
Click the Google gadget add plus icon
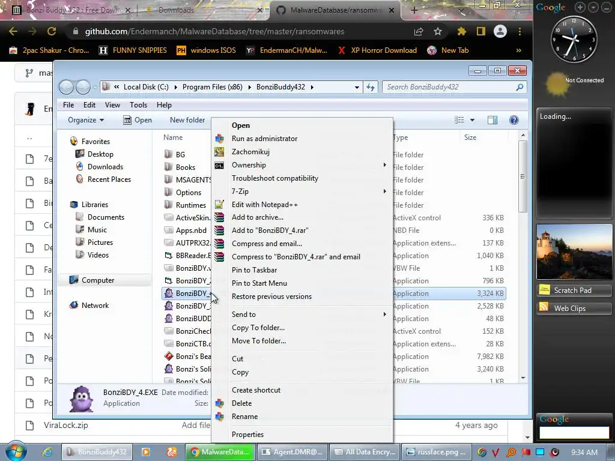[x=580, y=7]
